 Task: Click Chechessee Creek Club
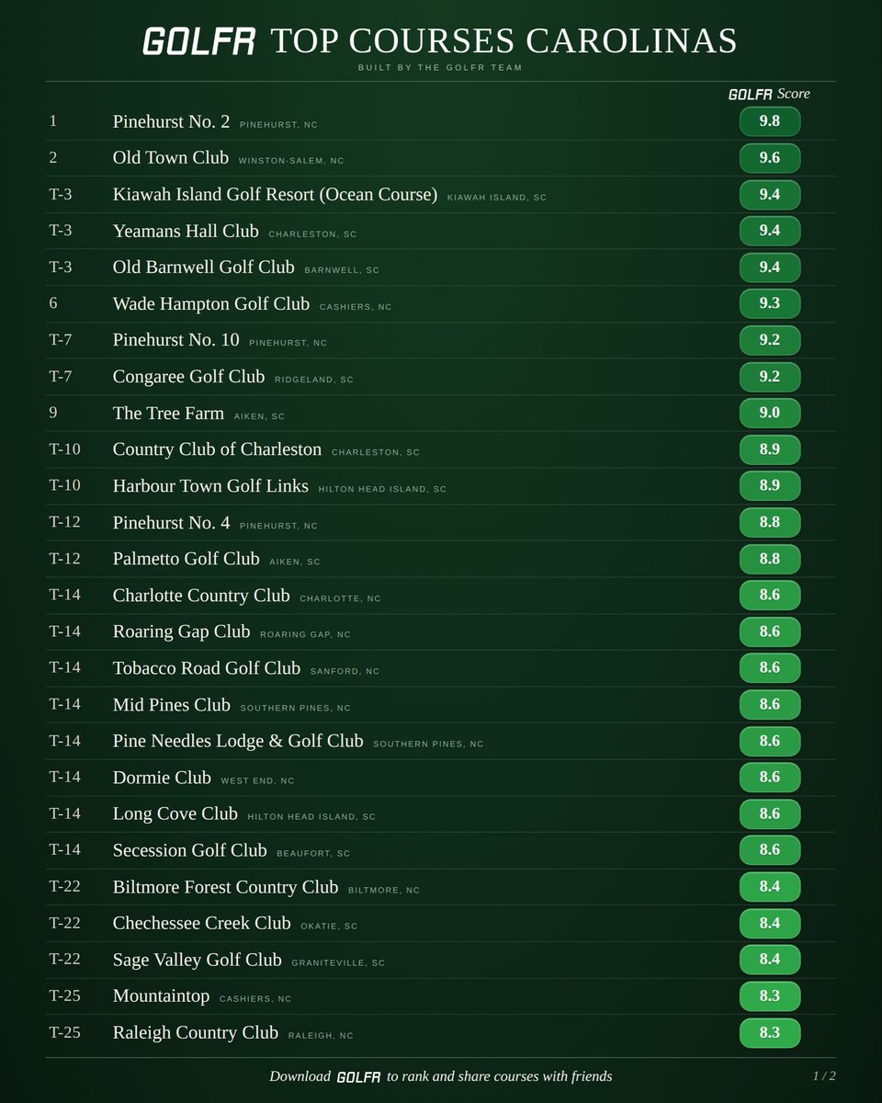pyautogui.click(x=201, y=924)
